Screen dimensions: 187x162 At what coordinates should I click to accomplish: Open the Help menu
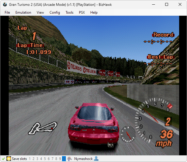94,13
